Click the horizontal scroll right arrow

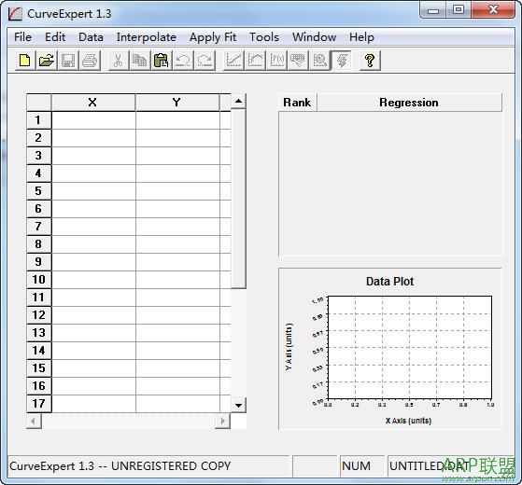[223, 421]
